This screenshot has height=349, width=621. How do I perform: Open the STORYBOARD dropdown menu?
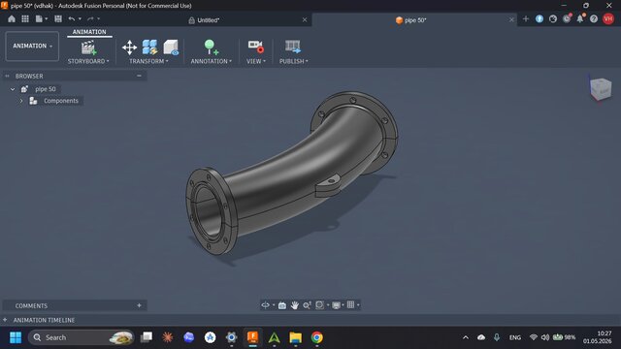tap(88, 61)
